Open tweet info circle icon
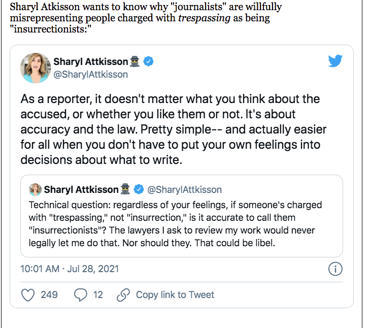The image size is (371, 328). [335, 269]
